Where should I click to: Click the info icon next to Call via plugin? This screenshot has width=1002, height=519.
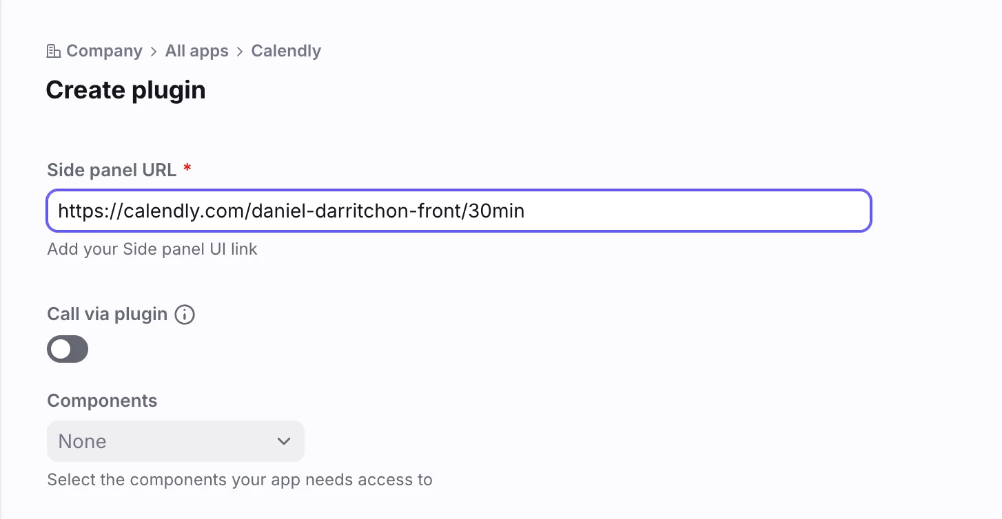pyautogui.click(x=185, y=315)
